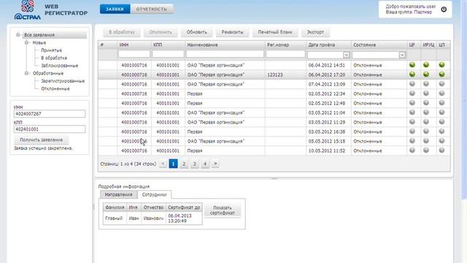
Task: Select Принятые in the tree
Action: [x=52, y=50]
